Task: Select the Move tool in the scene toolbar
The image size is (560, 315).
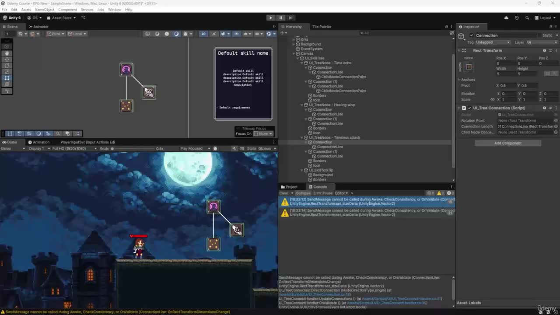Action: [x=7, y=59]
